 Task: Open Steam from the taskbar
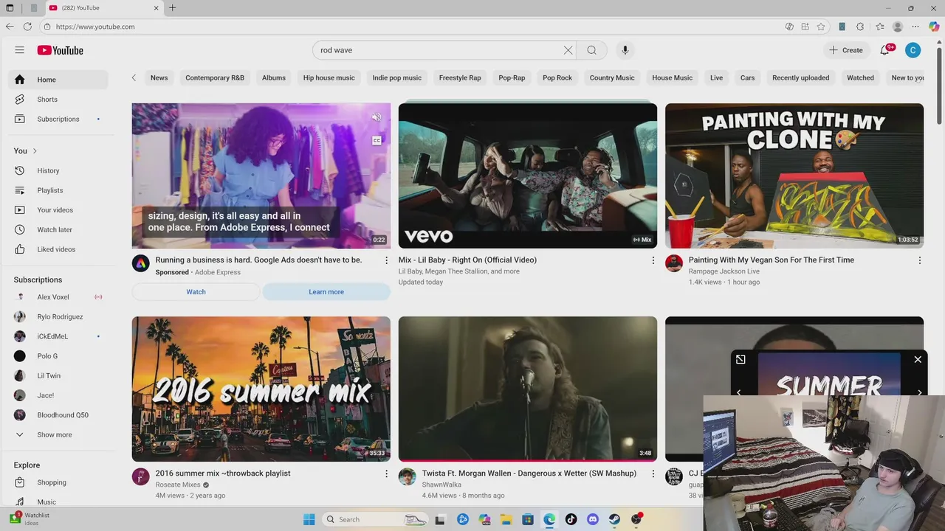coord(614,519)
